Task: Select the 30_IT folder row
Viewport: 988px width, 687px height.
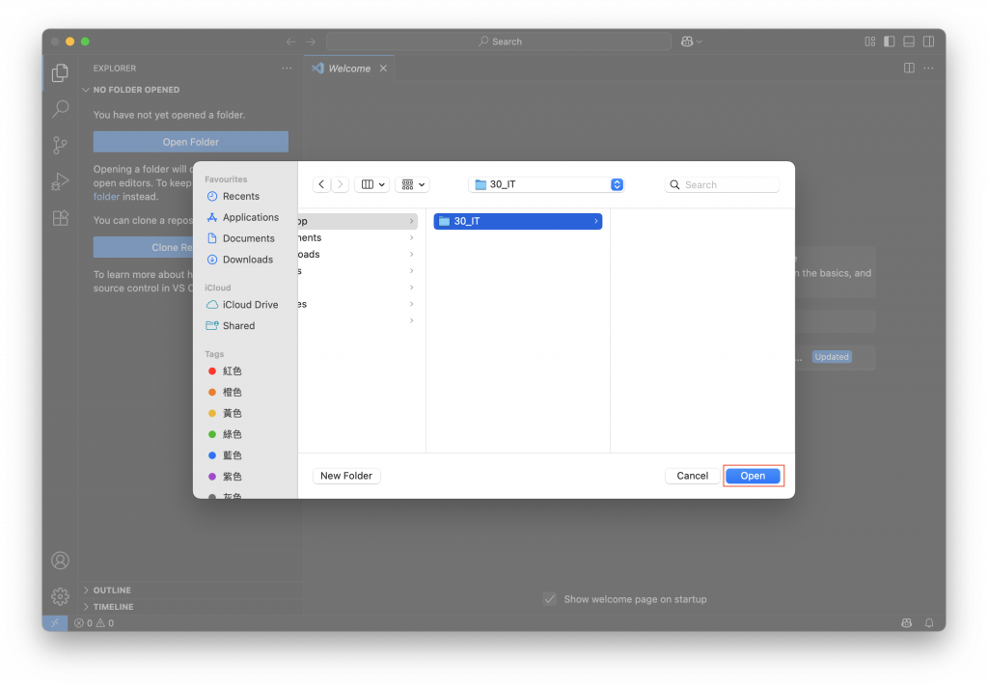Action: click(517, 221)
